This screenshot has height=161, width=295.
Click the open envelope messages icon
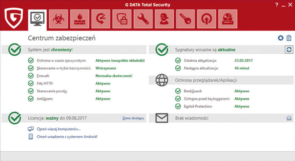click(x=289, y=118)
